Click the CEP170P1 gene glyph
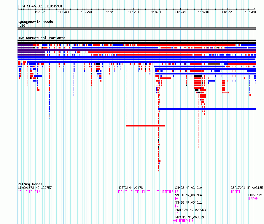The image size is (264, 224). coord(237,191)
